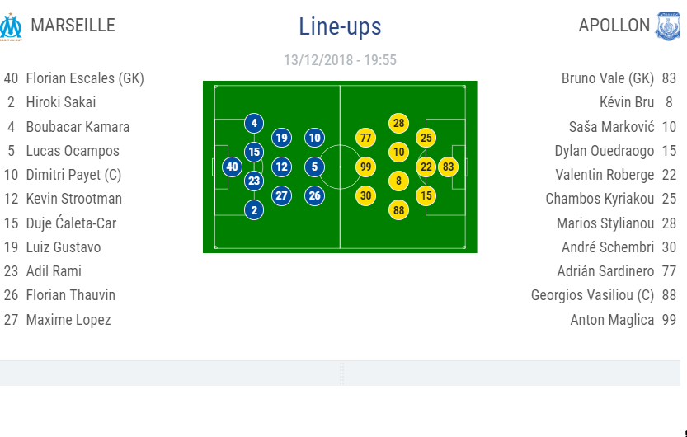
Task: Click the Apollon club crest logo
Action: point(667,26)
